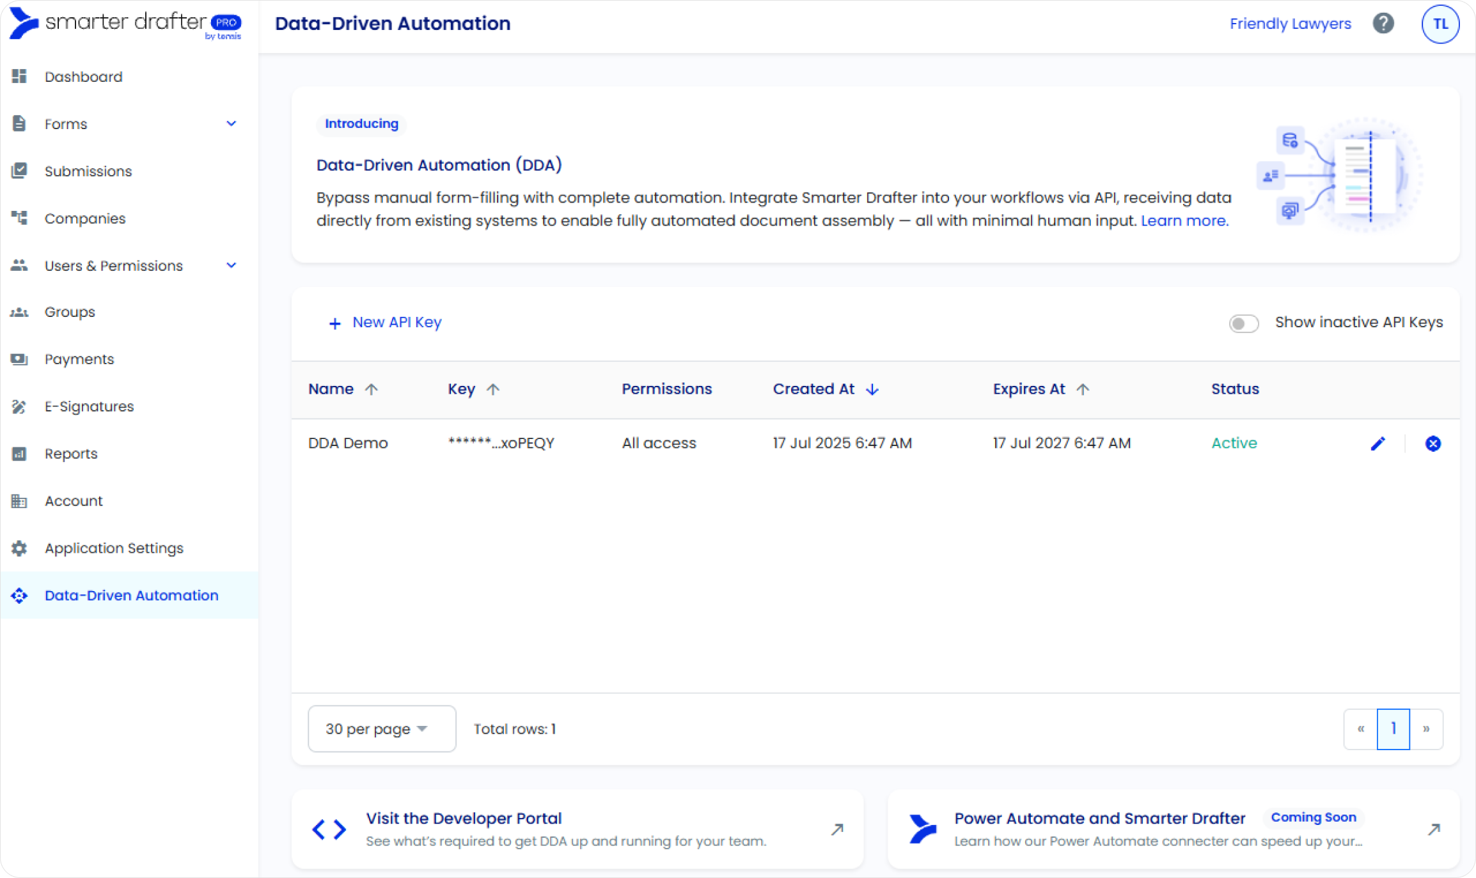Expand the Forms submenu chevron
Image resolution: width=1476 pixels, height=878 pixels.
point(232,123)
